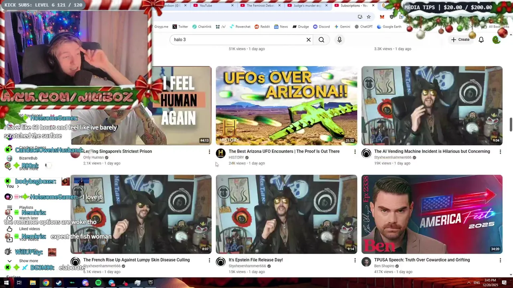The height and width of the screenshot is (288, 513).
Task: Open the Discord bookmark
Action: click(321, 27)
